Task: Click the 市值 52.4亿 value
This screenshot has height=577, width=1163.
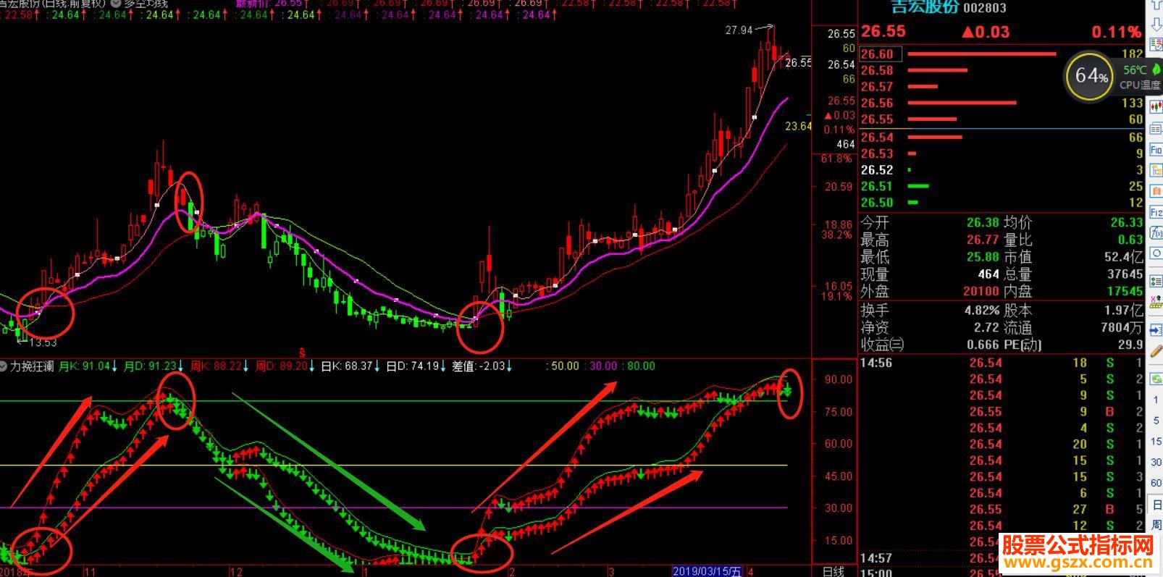Action: click(x=1124, y=257)
